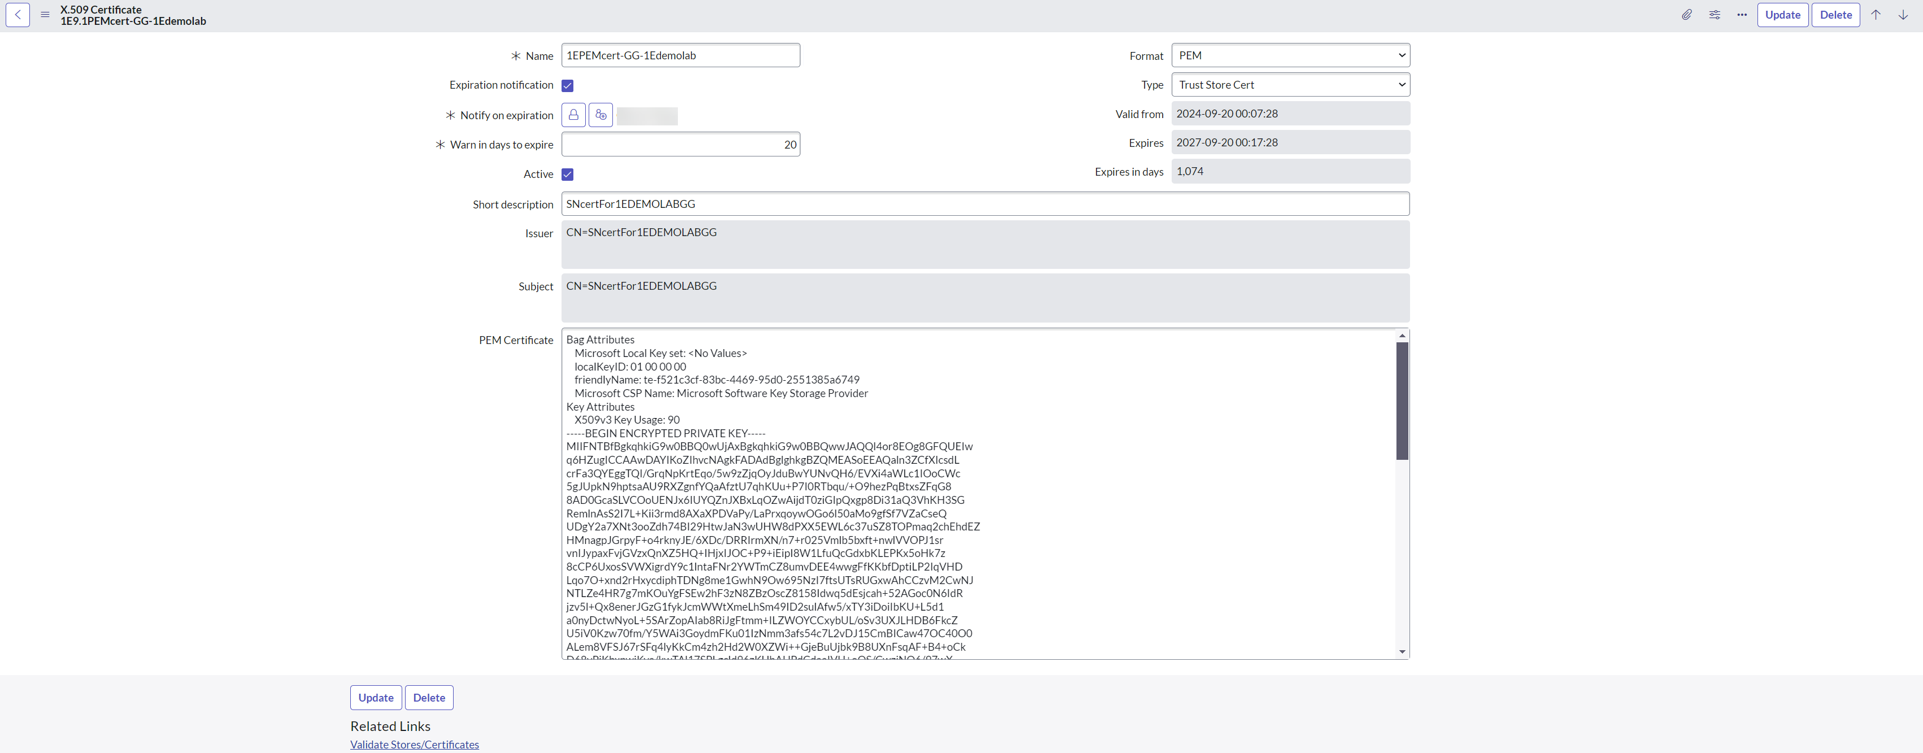The image size is (1923, 753).
Task: Click the Update button in header
Action: 1782,15
